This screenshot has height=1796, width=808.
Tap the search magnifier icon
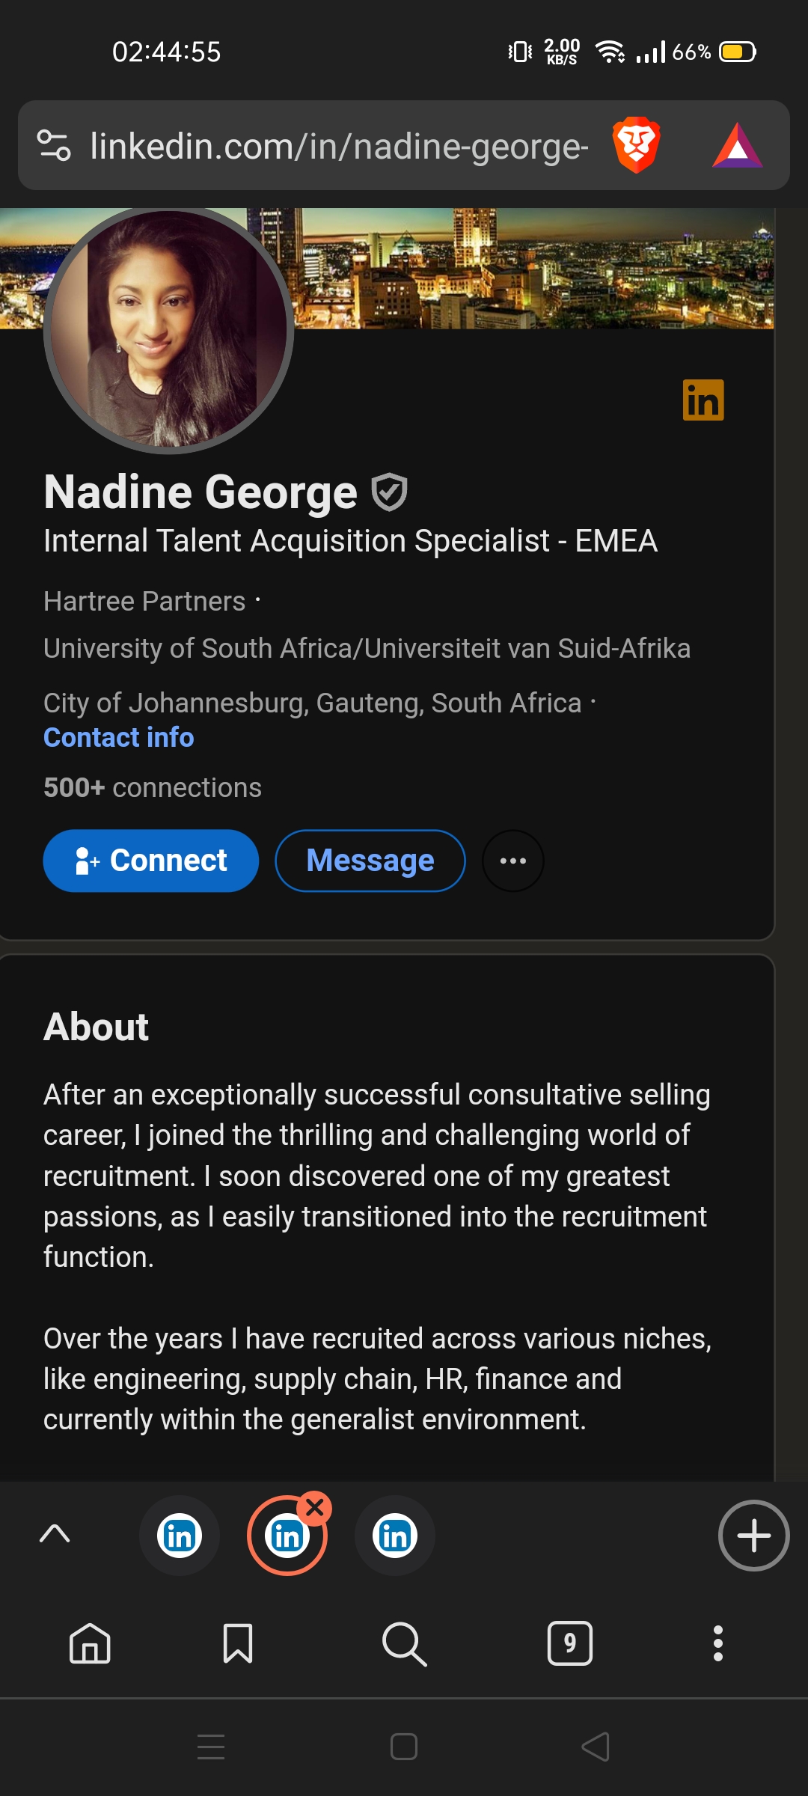[x=404, y=1643]
